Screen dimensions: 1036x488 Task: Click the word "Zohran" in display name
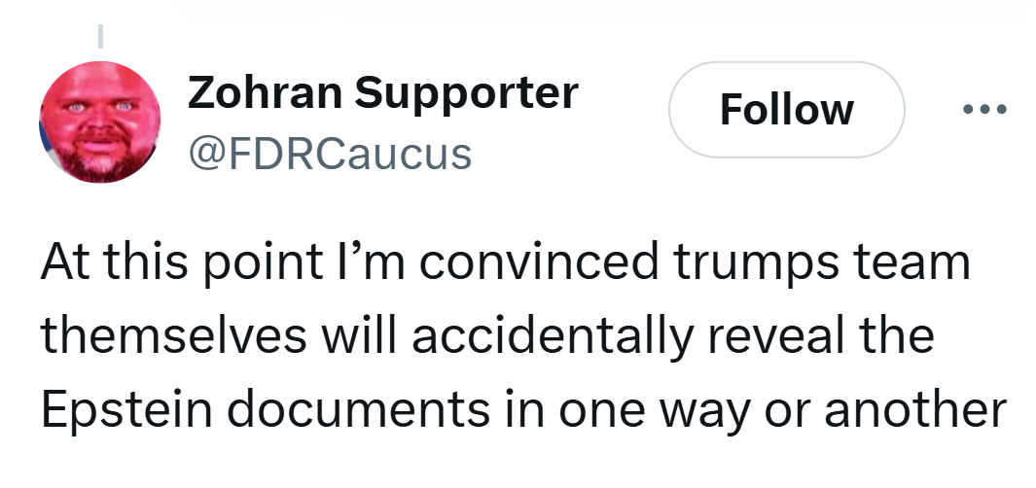pos(265,93)
